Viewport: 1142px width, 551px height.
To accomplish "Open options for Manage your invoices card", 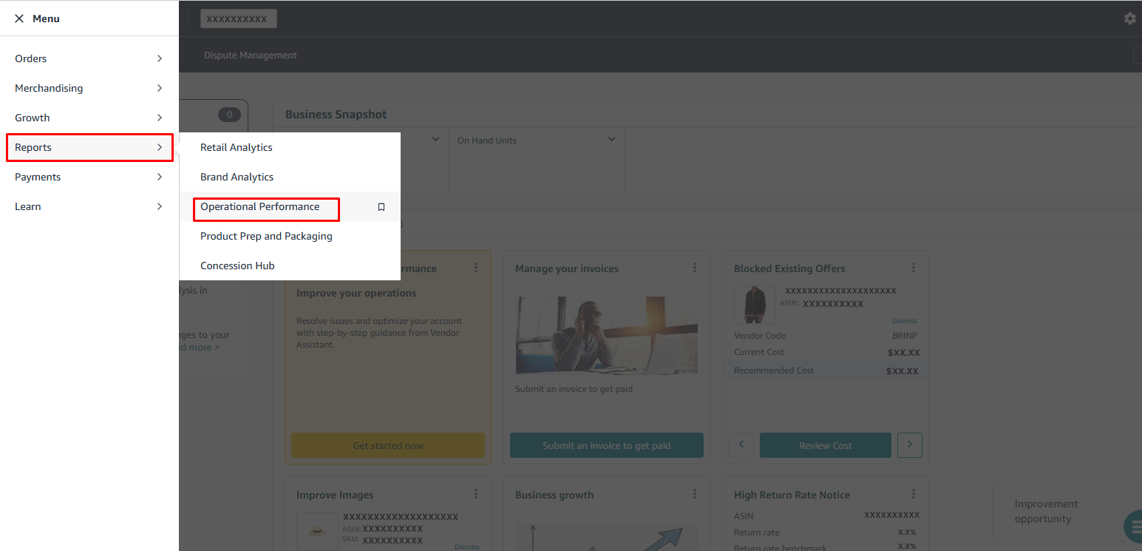I will 694,268.
